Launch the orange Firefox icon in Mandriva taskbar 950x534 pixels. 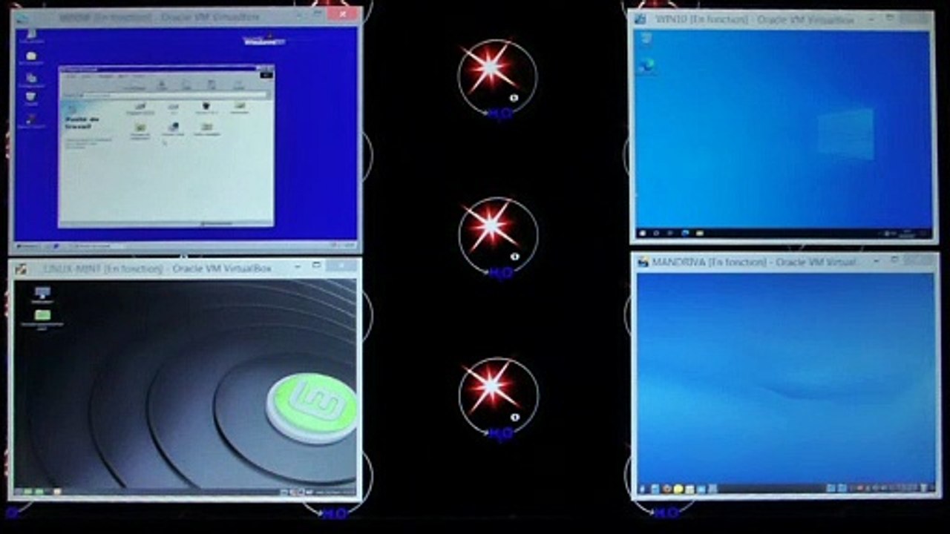(x=667, y=489)
